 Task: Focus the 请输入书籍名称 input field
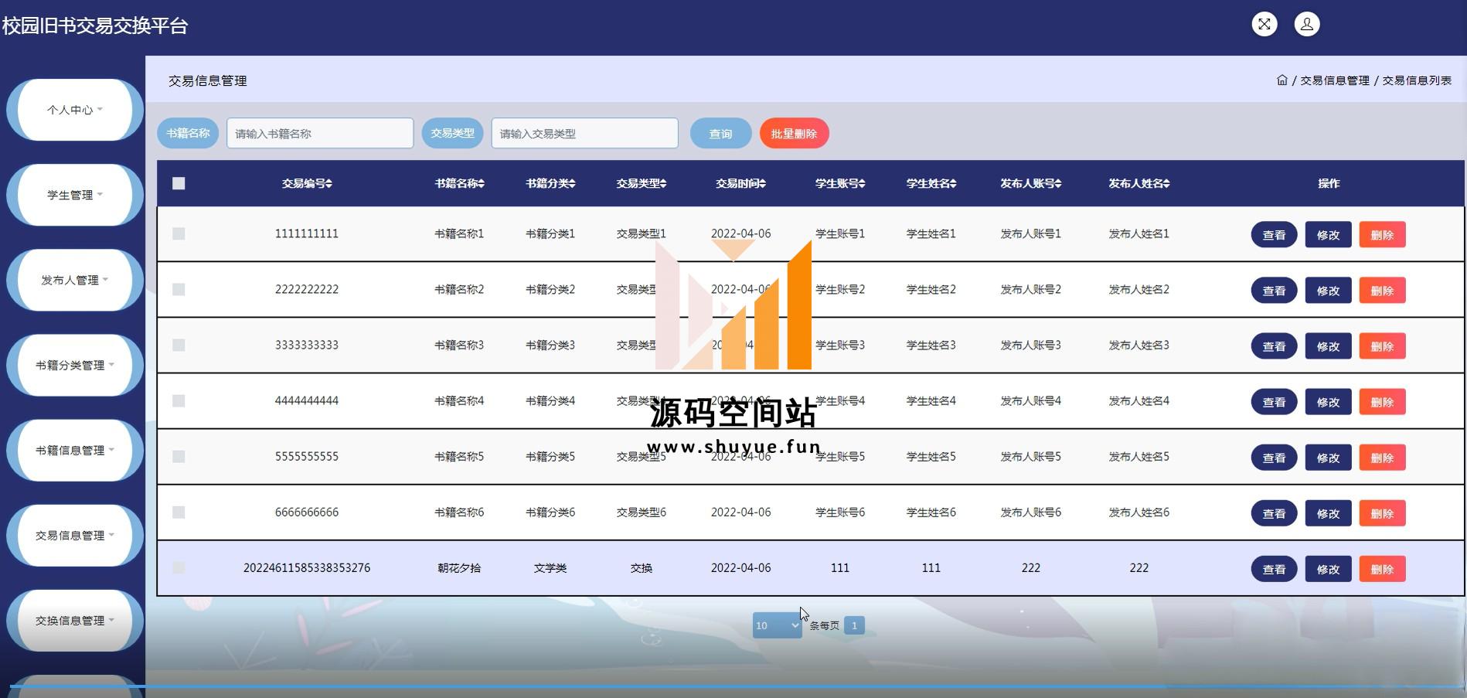320,133
